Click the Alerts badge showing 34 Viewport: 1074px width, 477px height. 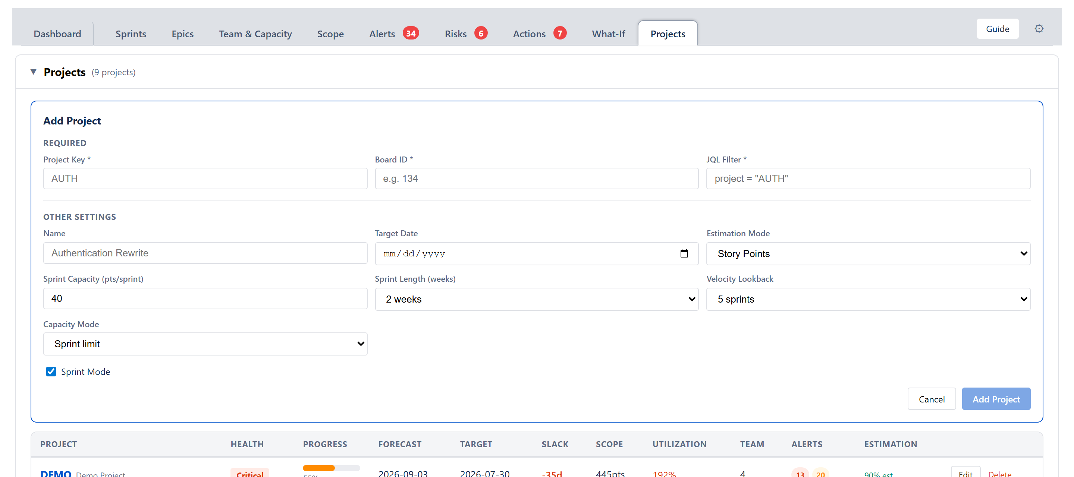pyautogui.click(x=411, y=33)
